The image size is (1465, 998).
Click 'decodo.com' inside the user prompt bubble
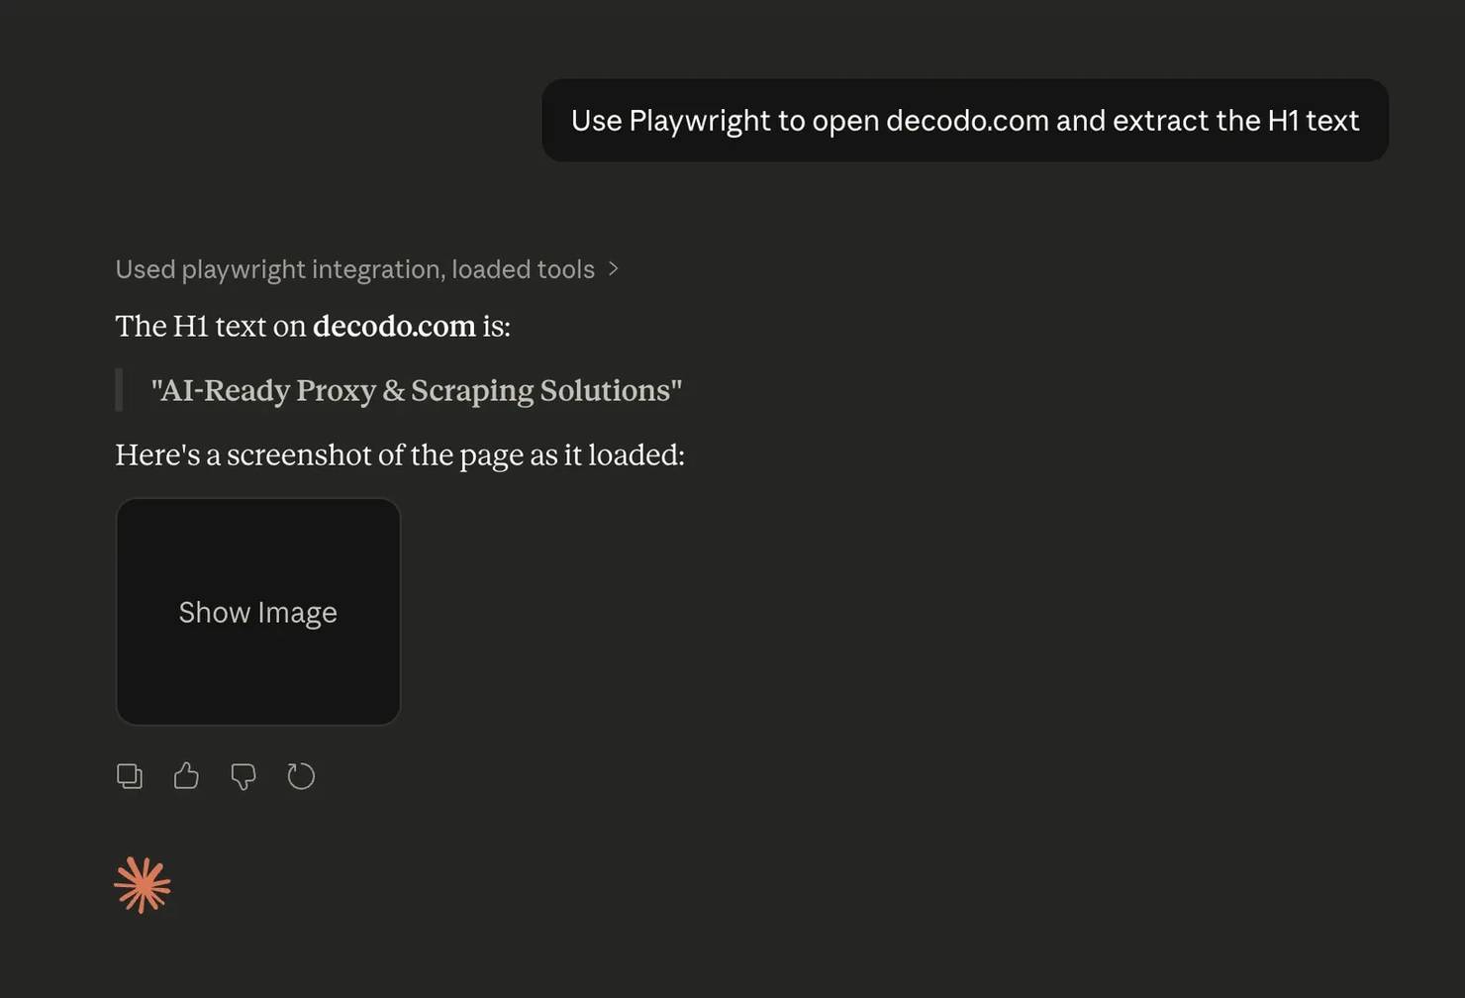click(x=966, y=121)
